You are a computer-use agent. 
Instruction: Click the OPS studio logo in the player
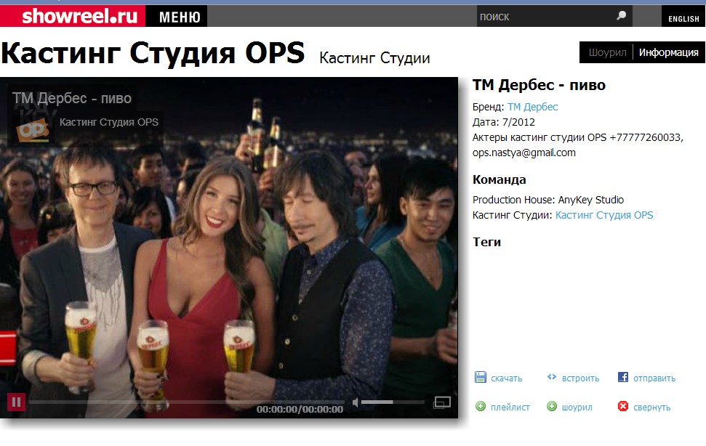(33, 130)
